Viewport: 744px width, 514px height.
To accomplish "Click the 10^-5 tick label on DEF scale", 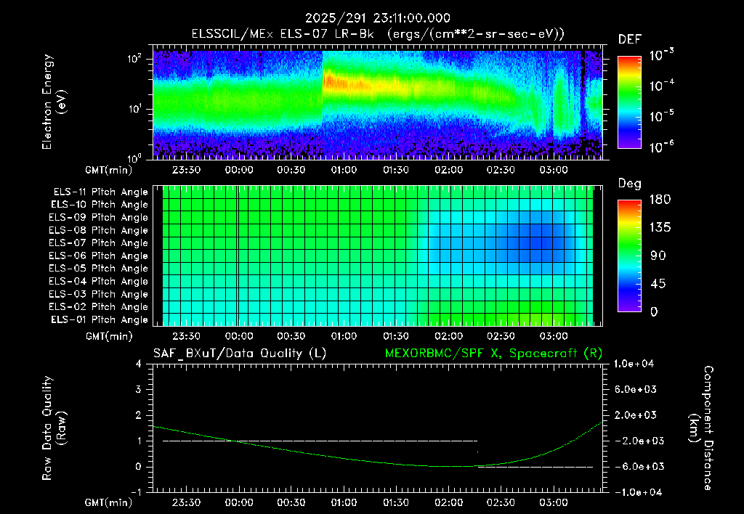I will [661, 115].
